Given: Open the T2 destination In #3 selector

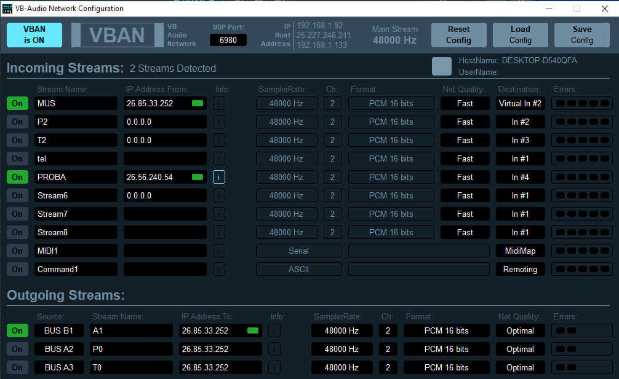Looking at the screenshot, I should tap(521, 140).
